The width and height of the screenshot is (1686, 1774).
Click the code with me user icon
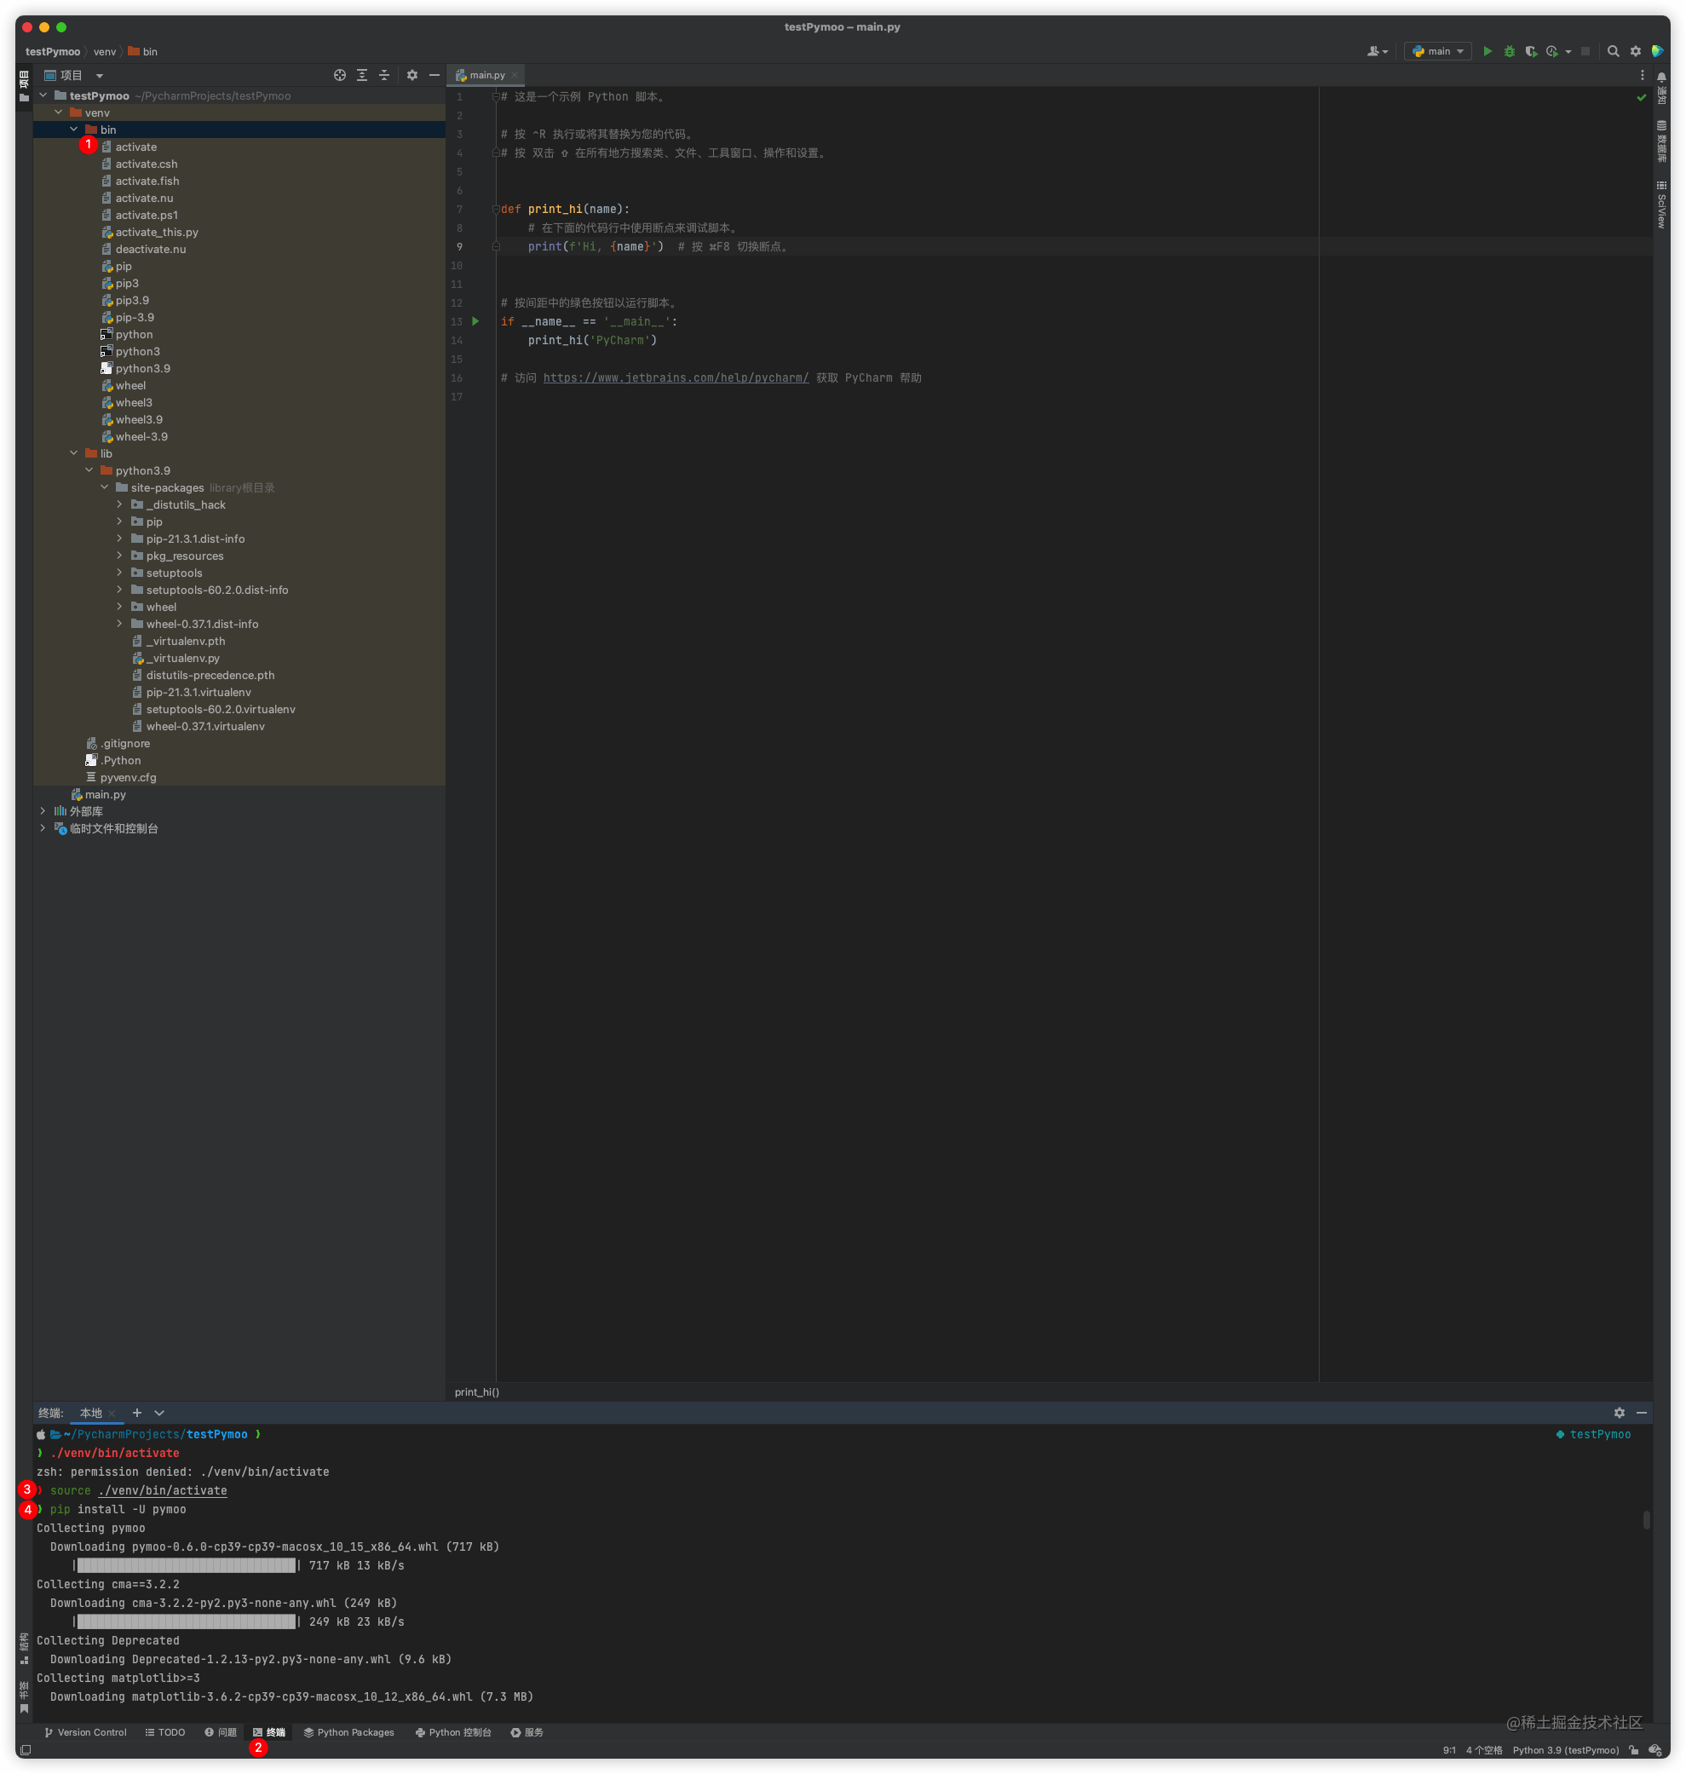(x=1377, y=51)
